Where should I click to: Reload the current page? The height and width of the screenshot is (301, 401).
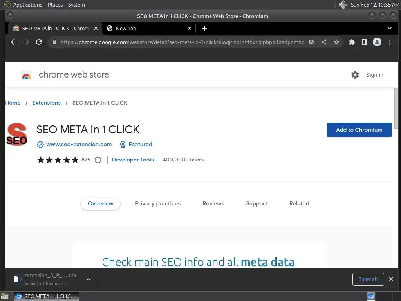click(39, 42)
